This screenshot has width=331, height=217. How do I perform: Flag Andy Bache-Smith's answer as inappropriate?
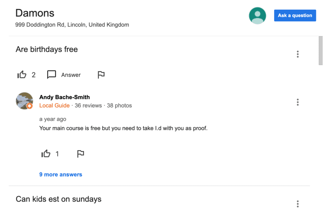(80, 154)
